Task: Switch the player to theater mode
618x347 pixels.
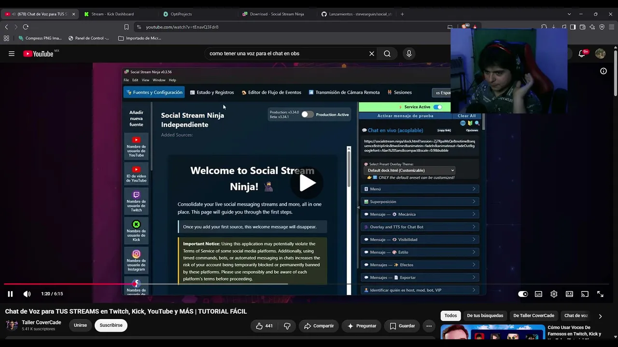Action: 569,294
